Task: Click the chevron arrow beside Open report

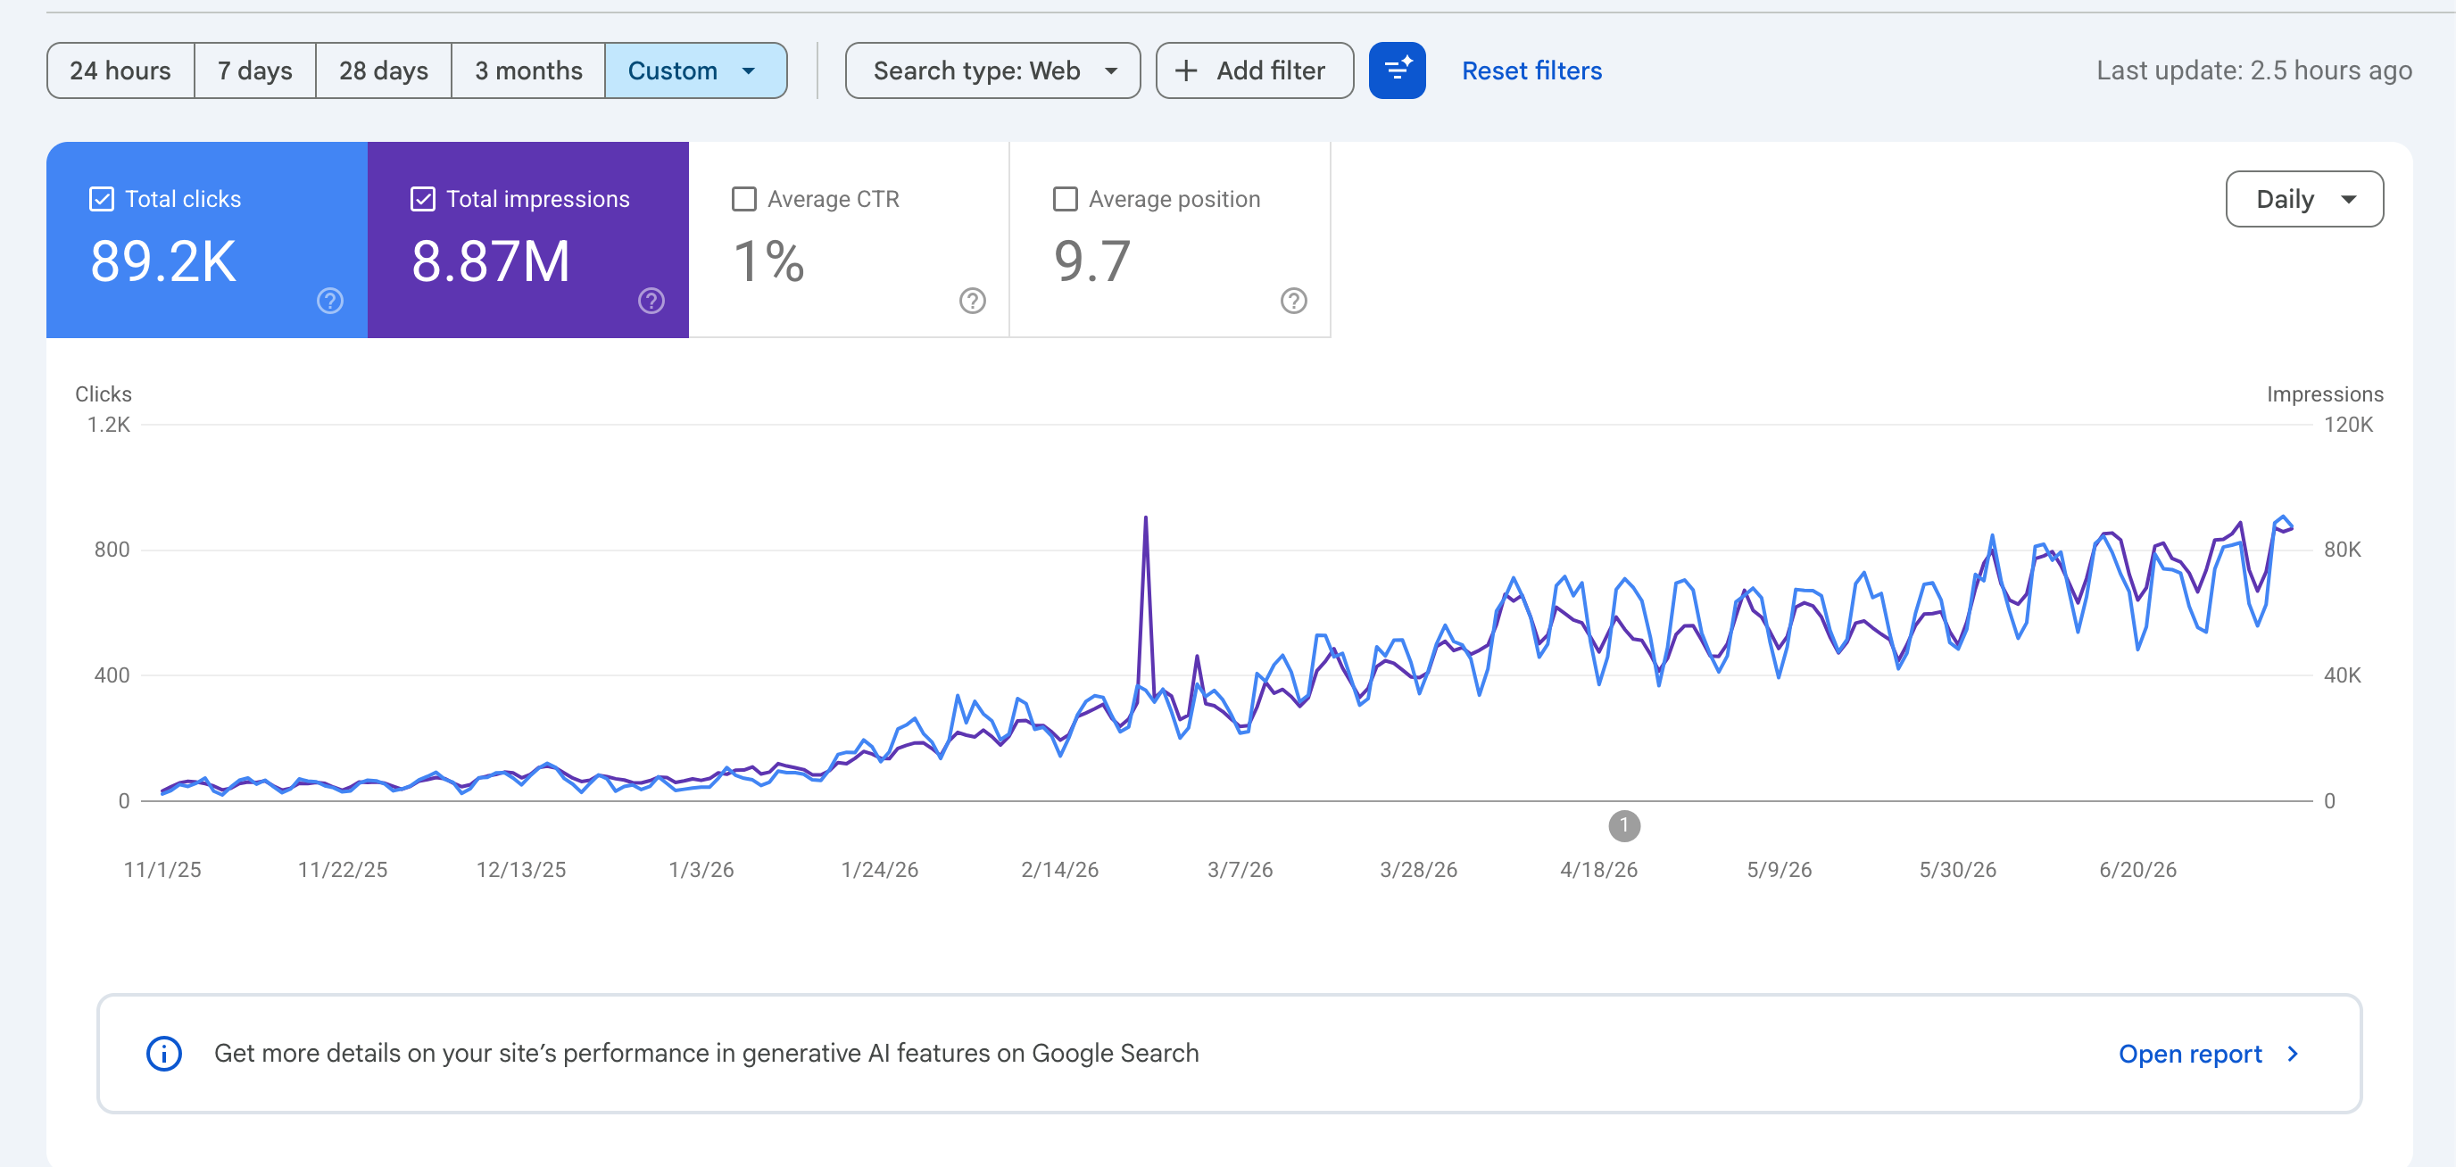Action: 2293,1054
